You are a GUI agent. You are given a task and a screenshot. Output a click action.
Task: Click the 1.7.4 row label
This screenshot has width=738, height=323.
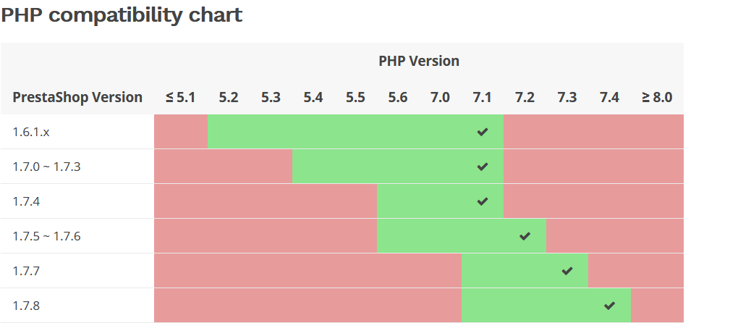(x=26, y=201)
